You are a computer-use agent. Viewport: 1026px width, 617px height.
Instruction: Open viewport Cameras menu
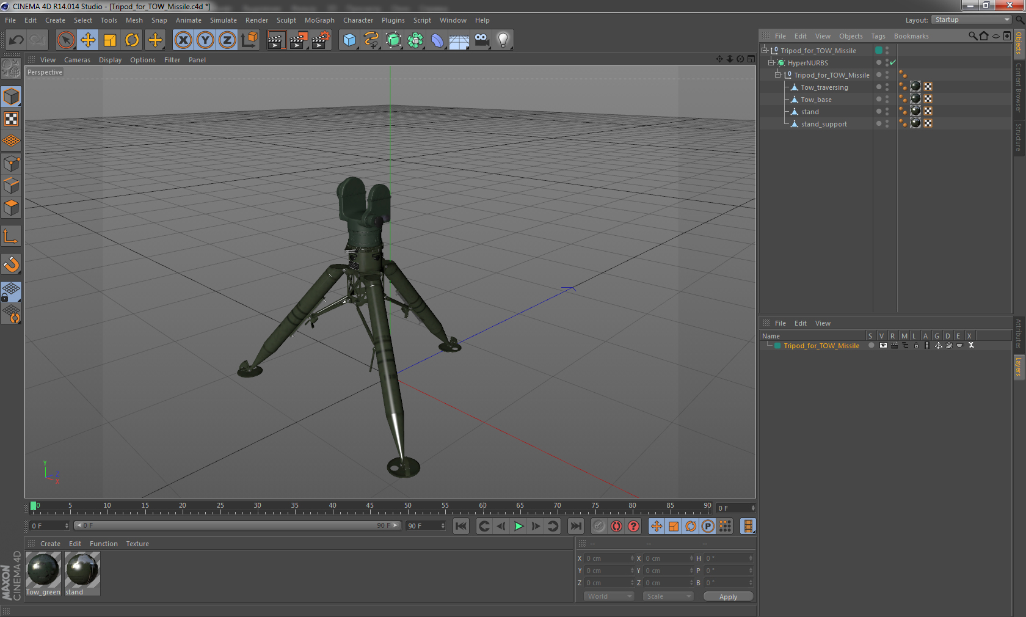pyautogui.click(x=77, y=60)
